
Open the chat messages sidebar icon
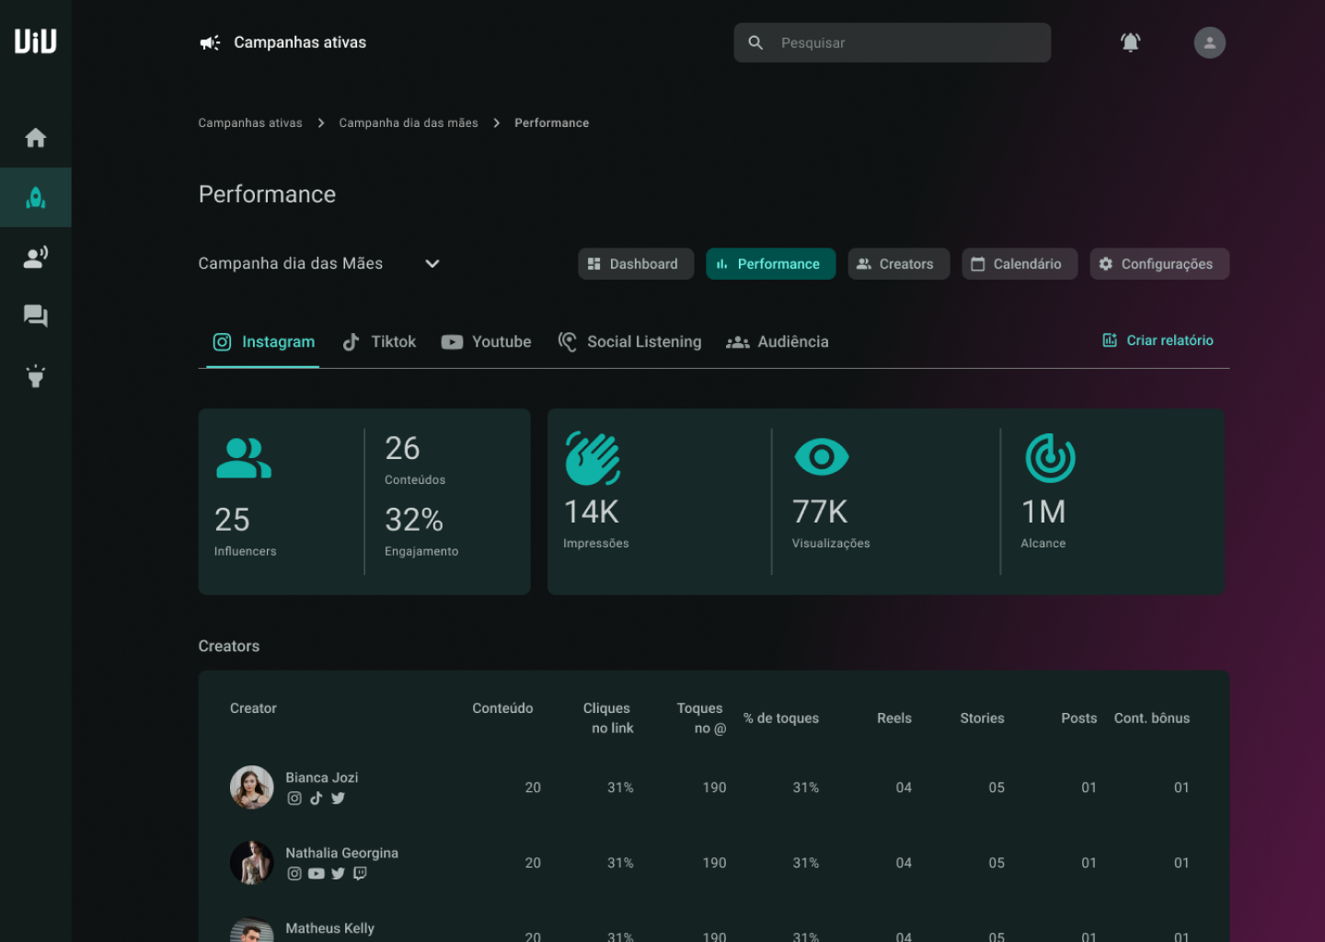tap(36, 316)
